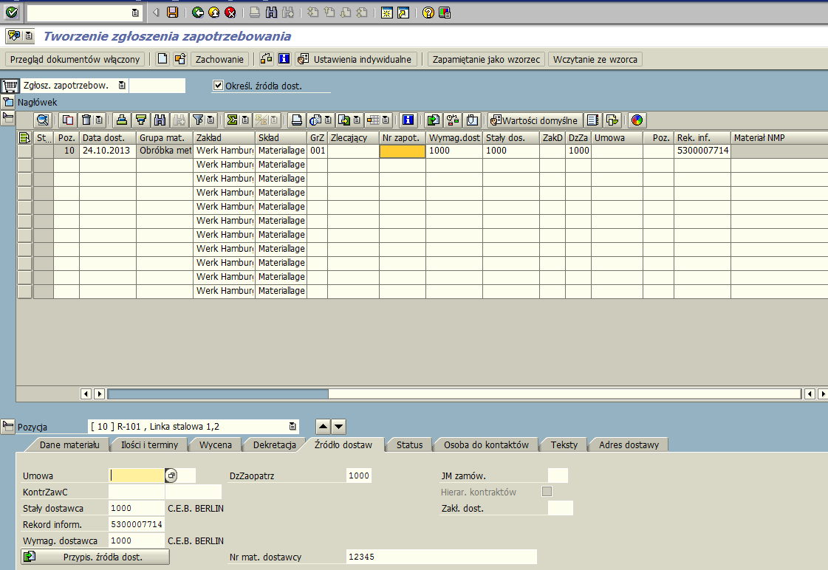The width and height of the screenshot is (828, 570).
Task: Click the colorful pie chart icon
Action: click(637, 120)
